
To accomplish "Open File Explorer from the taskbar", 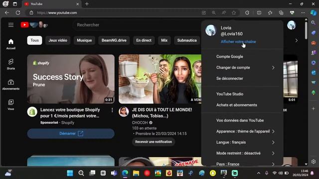I will [136, 173].
